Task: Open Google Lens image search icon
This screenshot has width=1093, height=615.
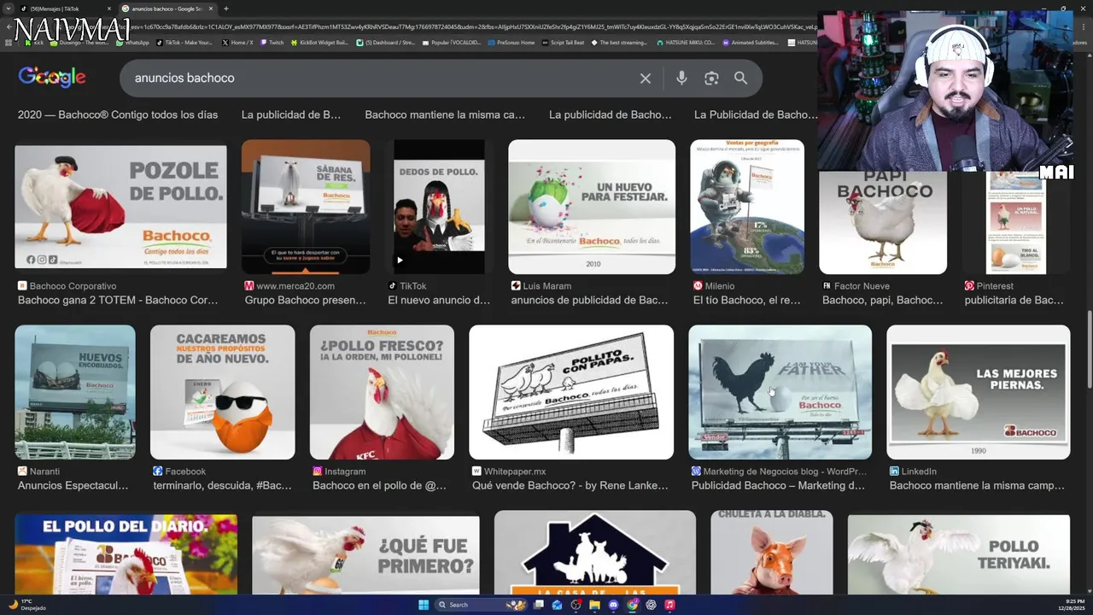Action: click(711, 79)
